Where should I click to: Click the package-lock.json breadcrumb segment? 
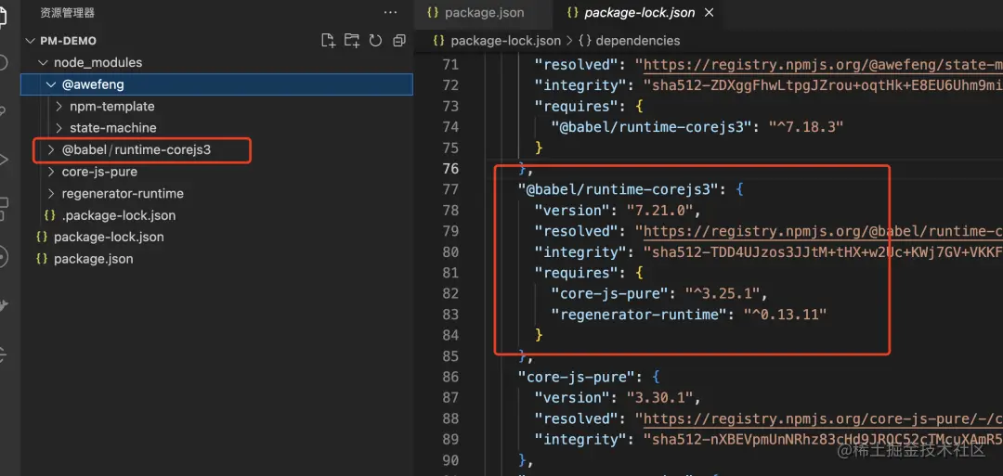point(505,41)
